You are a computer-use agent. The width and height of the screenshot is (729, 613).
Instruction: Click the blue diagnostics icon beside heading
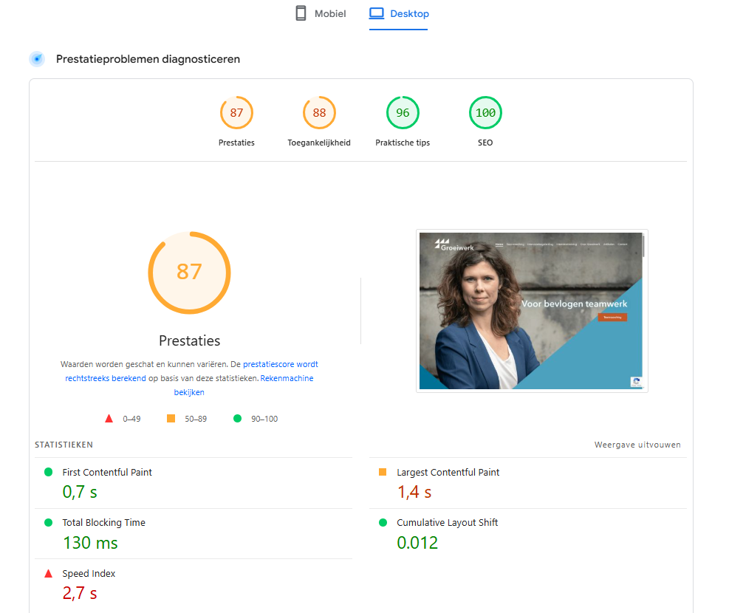pyautogui.click(x=37, y=59)
